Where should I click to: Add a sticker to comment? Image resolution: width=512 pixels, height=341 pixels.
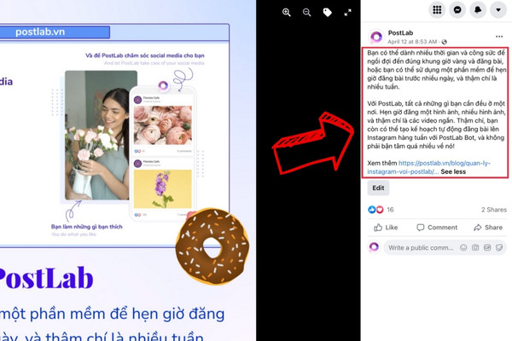click(x=499, y=248)
